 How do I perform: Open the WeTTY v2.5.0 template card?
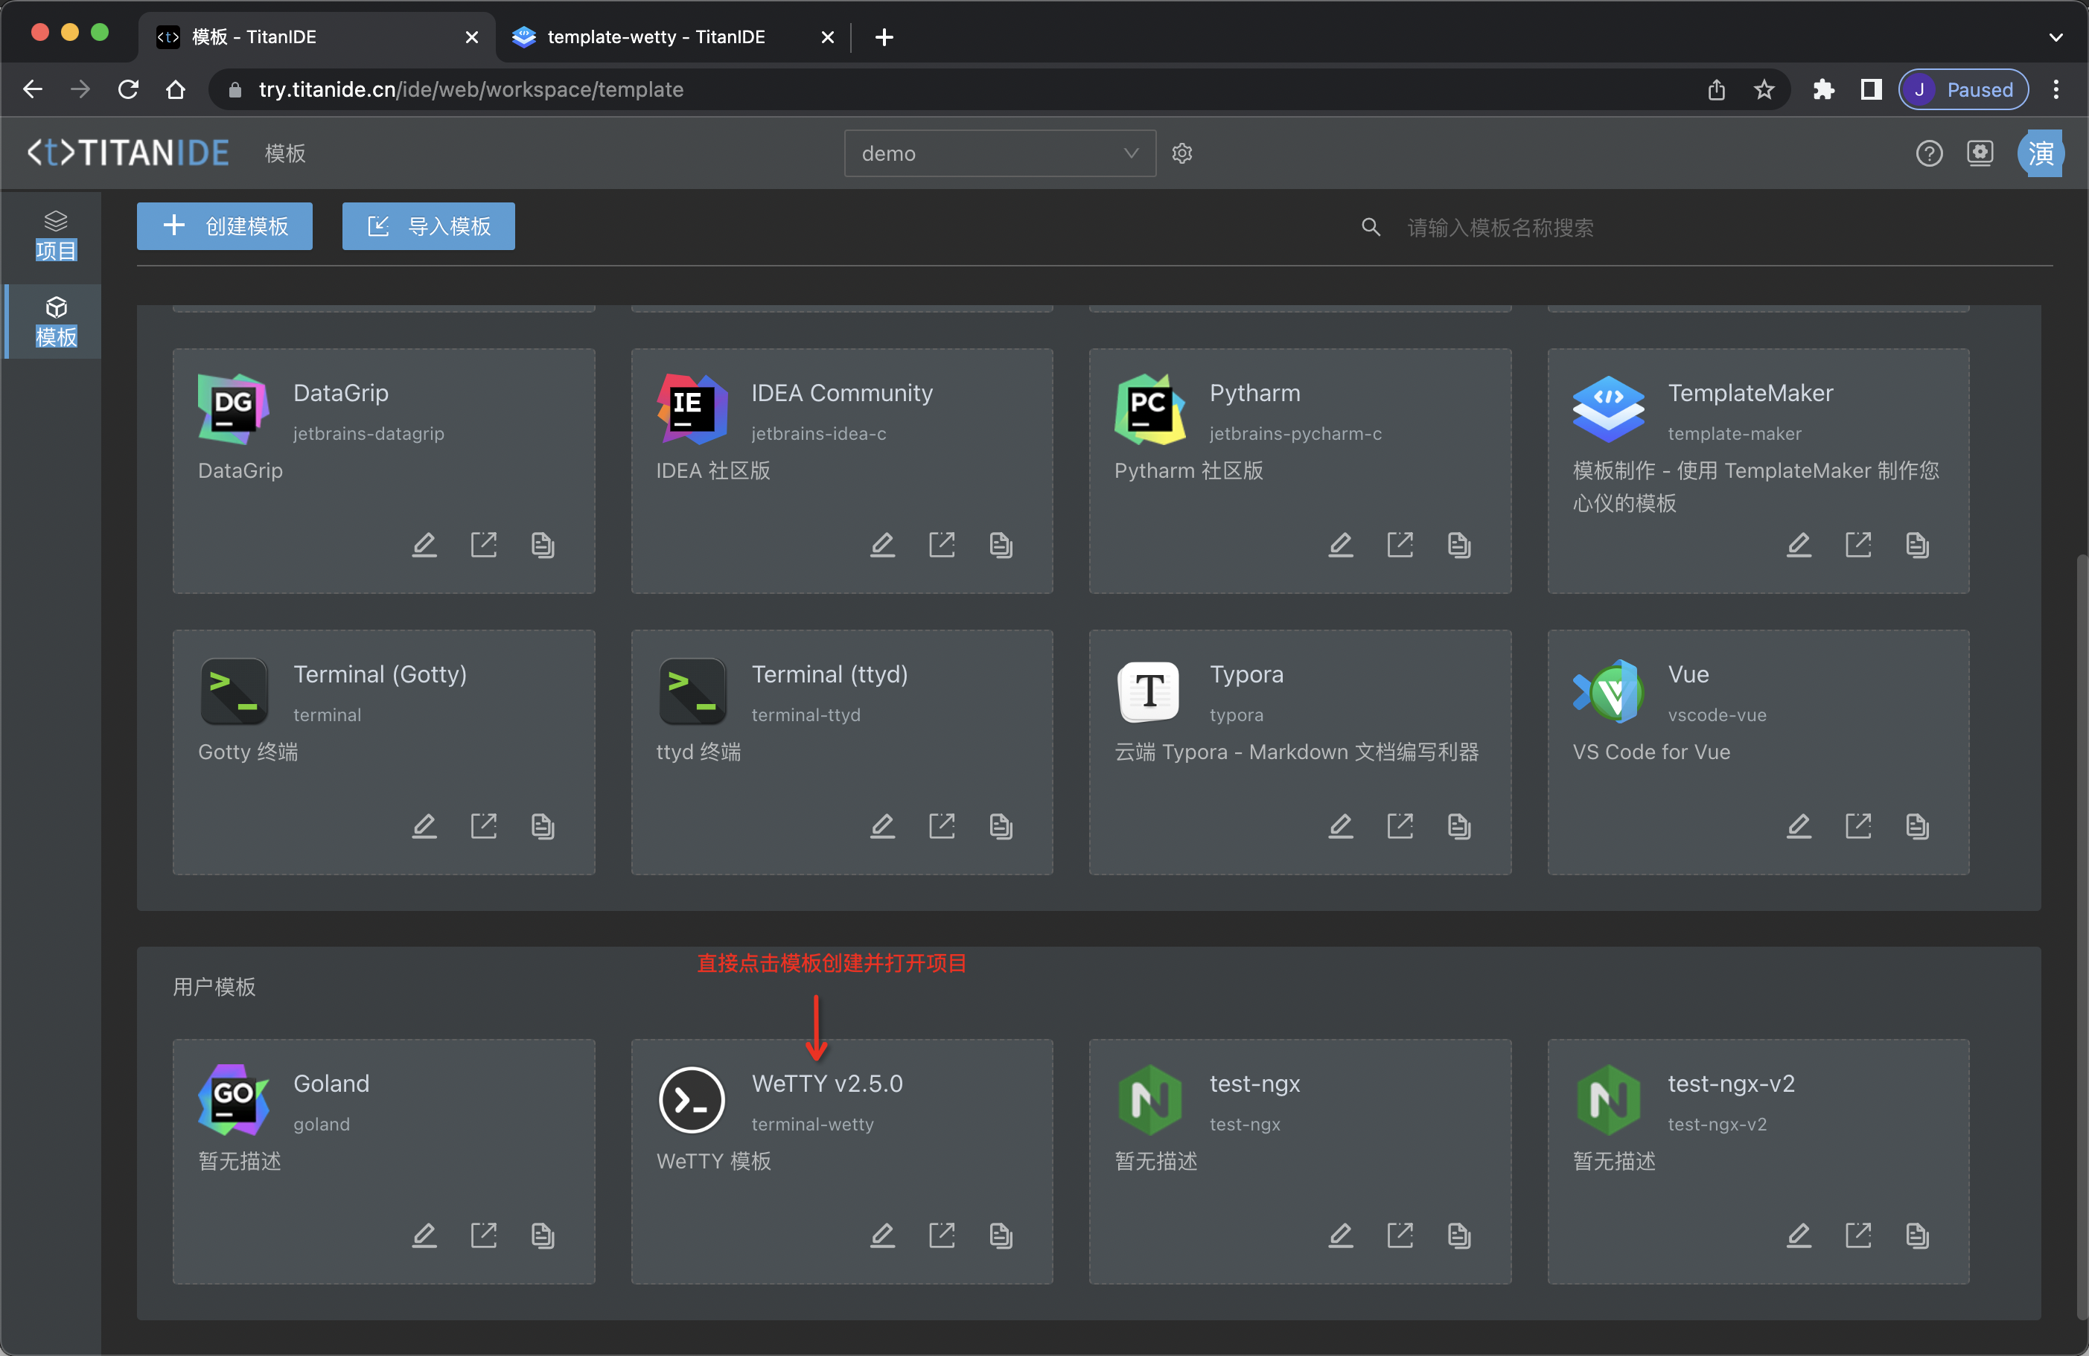coord(827,1083)
